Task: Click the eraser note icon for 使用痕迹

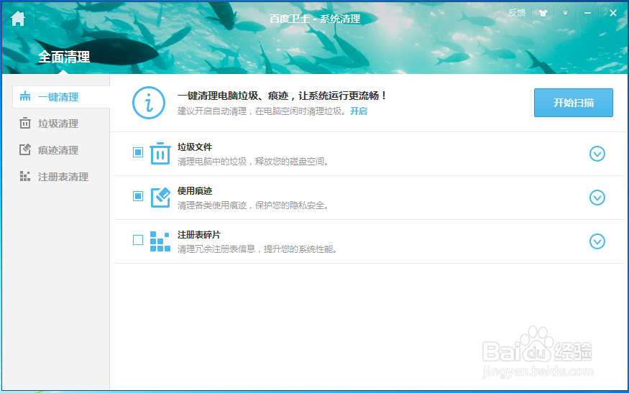Action: click(x=160, y=197)
